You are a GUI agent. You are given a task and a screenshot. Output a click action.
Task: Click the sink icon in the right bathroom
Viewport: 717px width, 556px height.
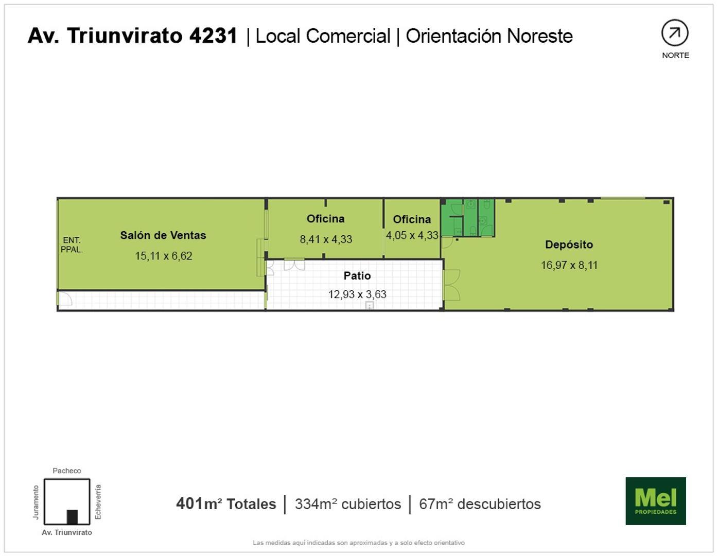point(482,220)
